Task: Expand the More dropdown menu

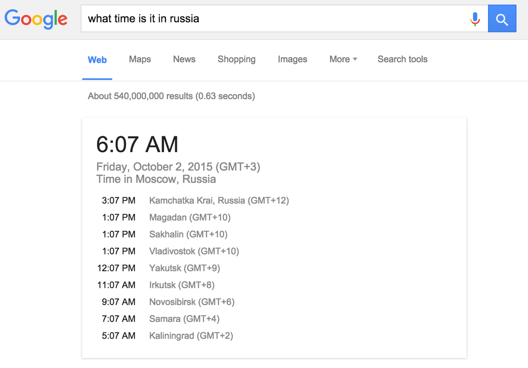Action: point(343,59)
